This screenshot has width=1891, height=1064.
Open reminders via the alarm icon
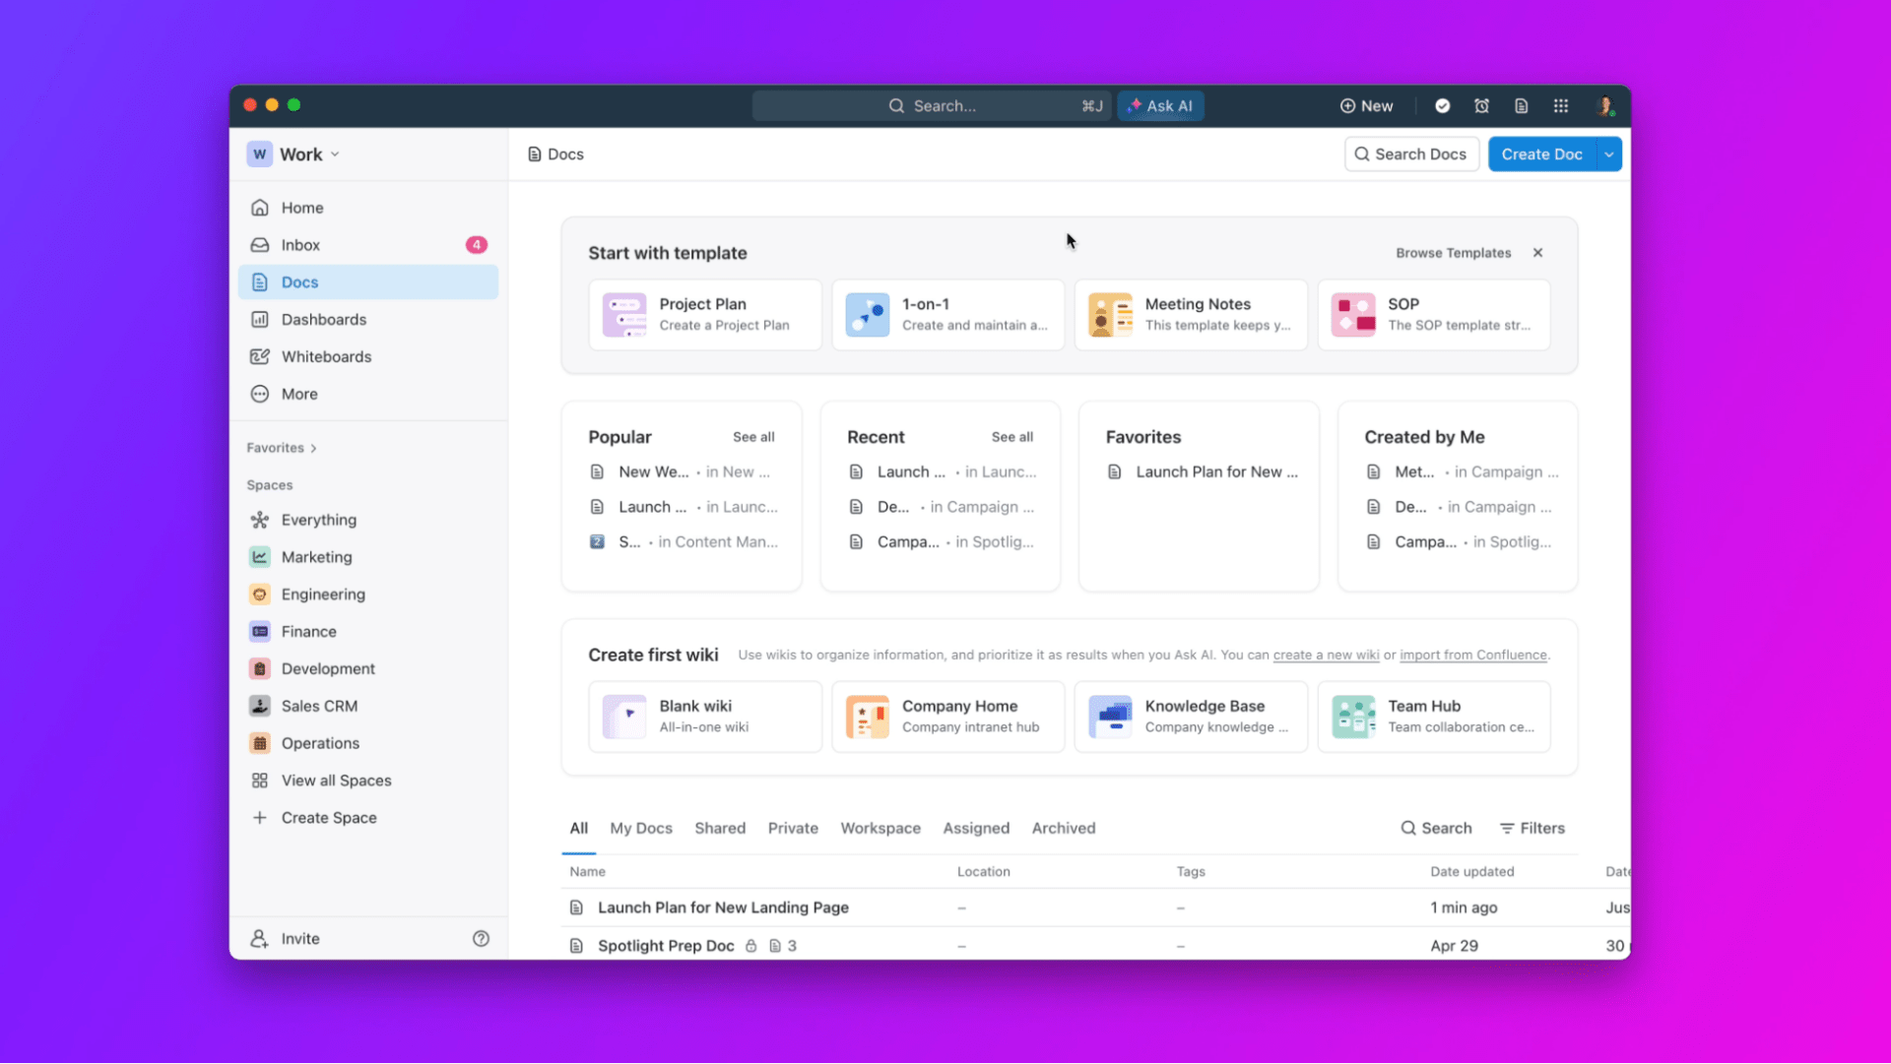[1481, 105]
